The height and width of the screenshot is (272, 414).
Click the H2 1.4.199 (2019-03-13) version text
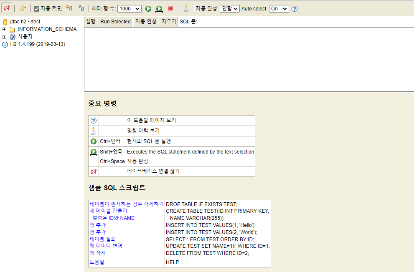click(38, 44)
